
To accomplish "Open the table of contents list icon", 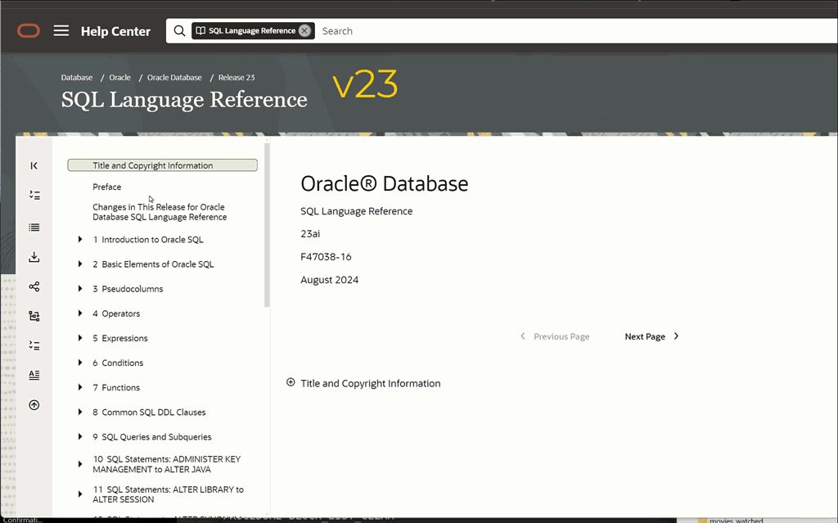I will tap(34, 228).
